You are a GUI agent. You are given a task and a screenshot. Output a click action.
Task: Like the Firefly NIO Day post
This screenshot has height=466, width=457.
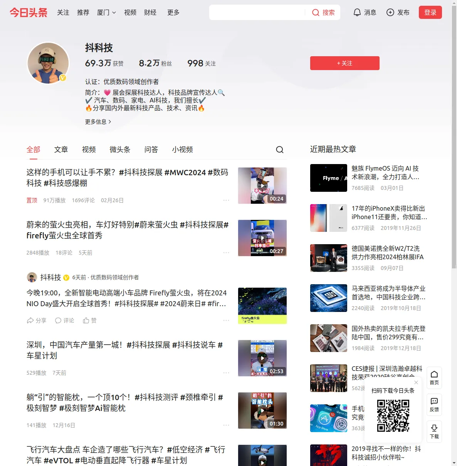click(89, 320)
